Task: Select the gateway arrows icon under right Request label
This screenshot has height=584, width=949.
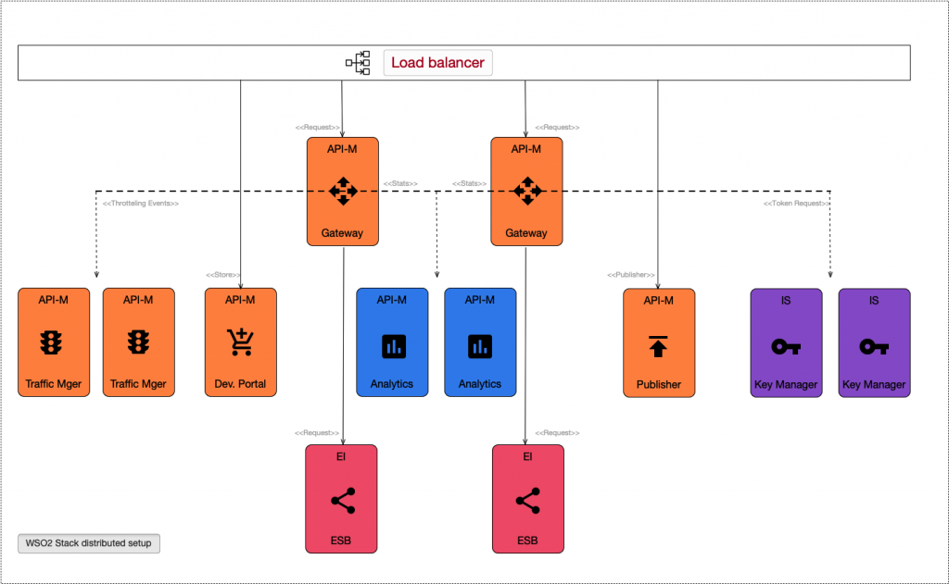Action: pyautogui.click(x=527, y=191)
